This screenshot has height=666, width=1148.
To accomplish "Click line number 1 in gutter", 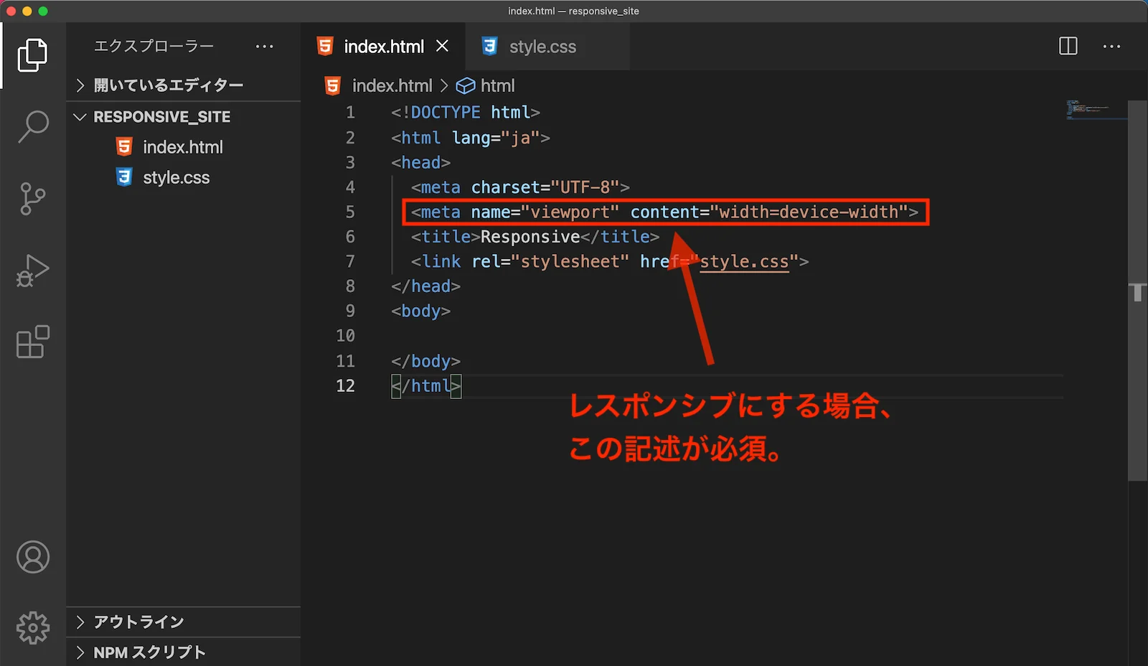I will (350, 113).
